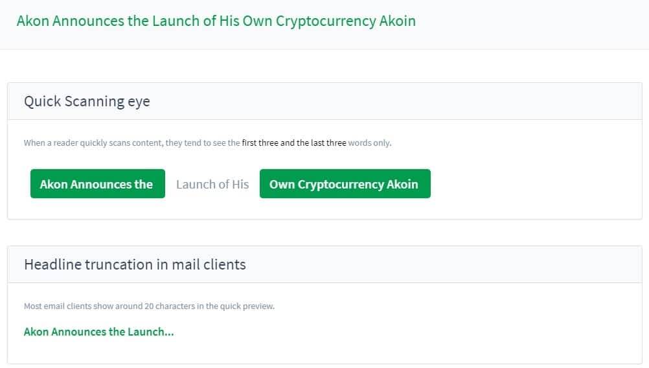Viewport: 649px width, 368px height.
Task: Click the word 'Akon' in the top headline
Action: (x=32, y=21)
